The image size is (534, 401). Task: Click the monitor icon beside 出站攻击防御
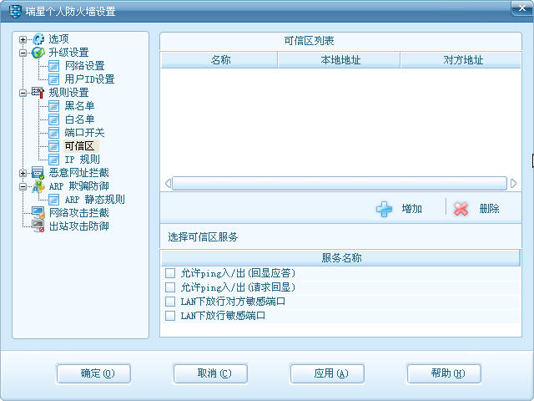coord(38,226)
